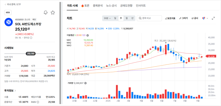The image size is (221, 106).
Task: Activate the 그리기 drawing tool
Action: (183, 18)
